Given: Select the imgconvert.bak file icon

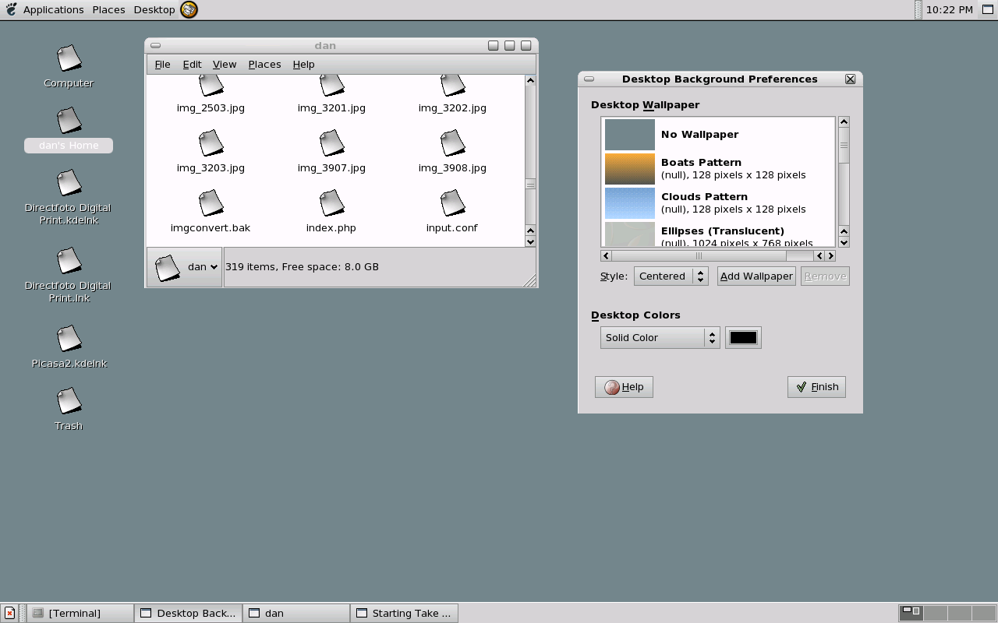Looking at the screenshot, I should click(211, 204).
